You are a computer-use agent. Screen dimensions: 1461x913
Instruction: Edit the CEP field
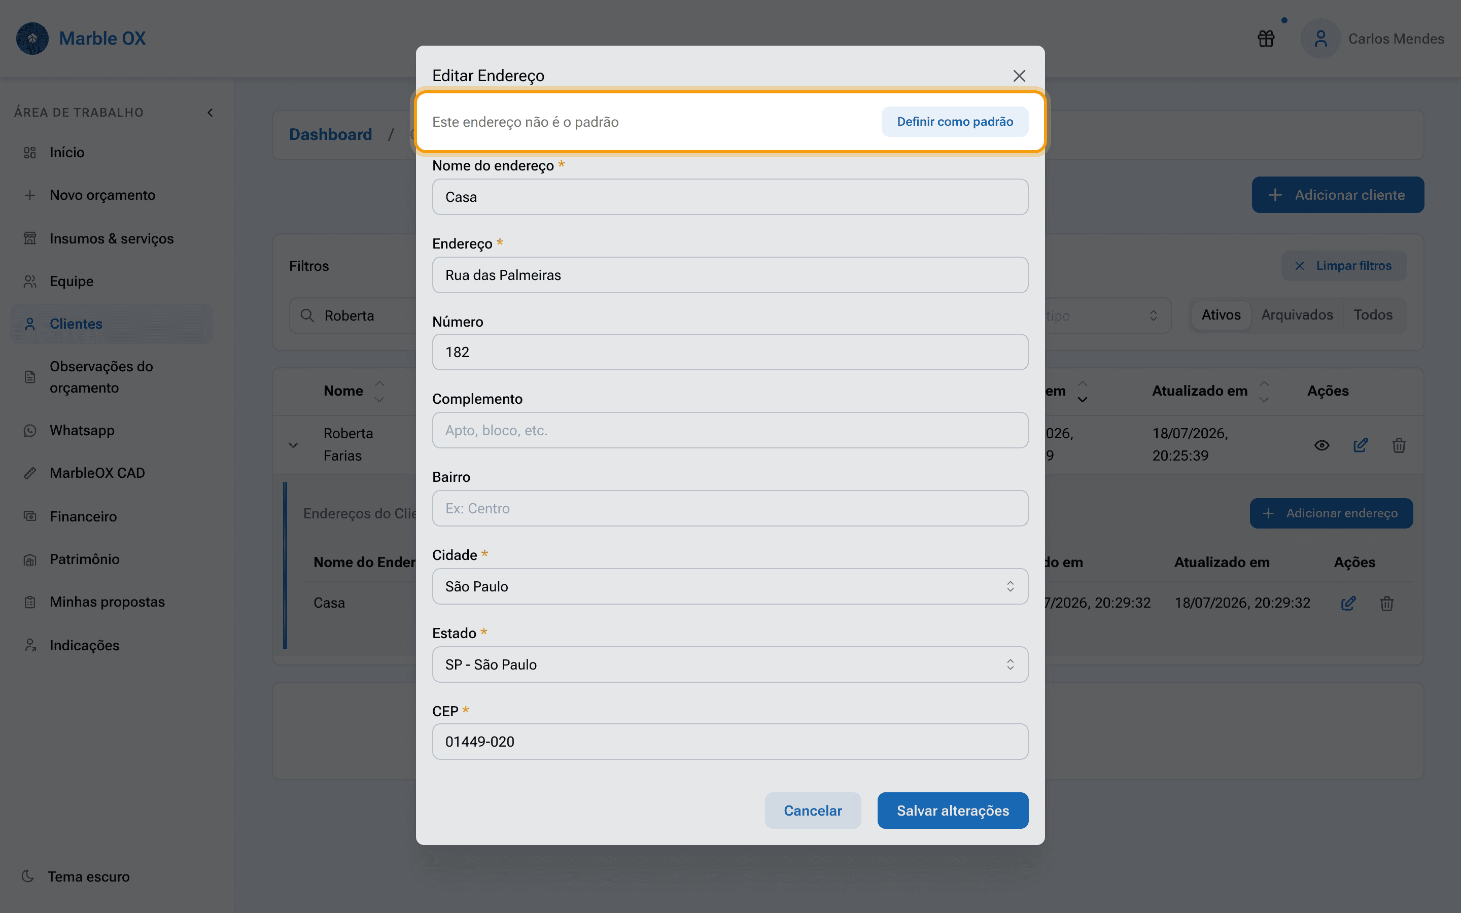point(730,742)
